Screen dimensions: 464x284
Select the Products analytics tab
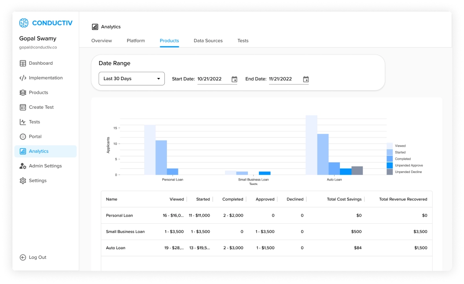(169, 41)
